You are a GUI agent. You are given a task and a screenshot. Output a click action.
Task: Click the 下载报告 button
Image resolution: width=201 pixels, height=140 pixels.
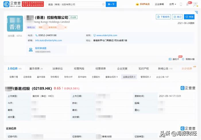[163, 17]
